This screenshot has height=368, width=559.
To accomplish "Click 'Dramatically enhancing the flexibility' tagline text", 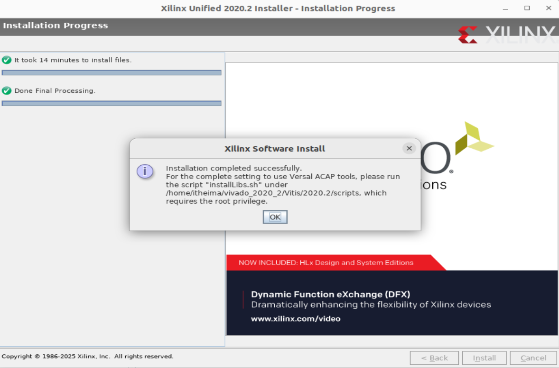I will pos(371,305).
